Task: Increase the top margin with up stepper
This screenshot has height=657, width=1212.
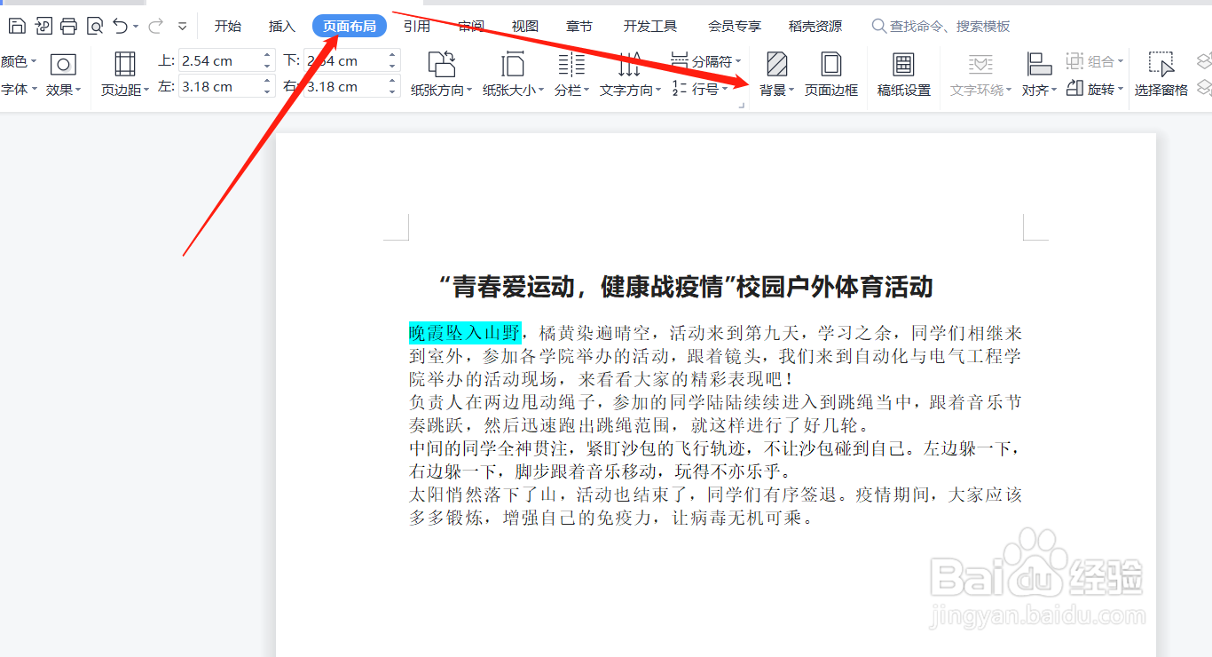Action: [267, 56]
